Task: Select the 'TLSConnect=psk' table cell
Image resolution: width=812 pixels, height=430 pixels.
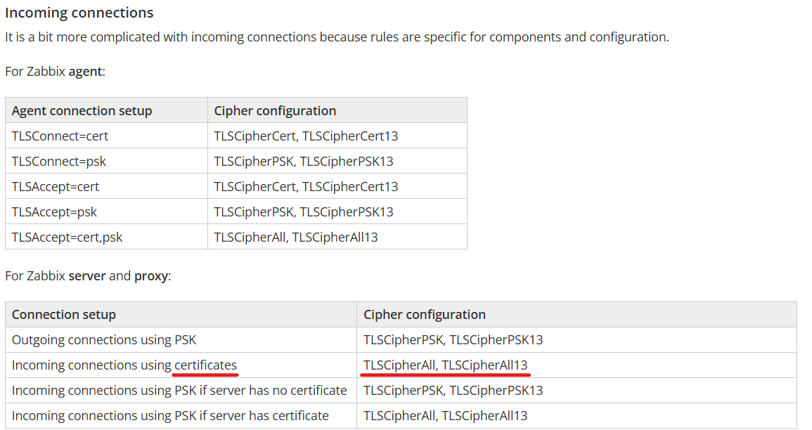Action: click(x=59, y=161)
